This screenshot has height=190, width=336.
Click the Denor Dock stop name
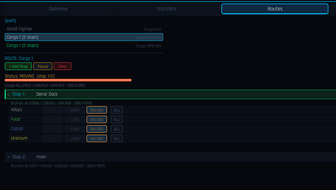click(47, 94)
